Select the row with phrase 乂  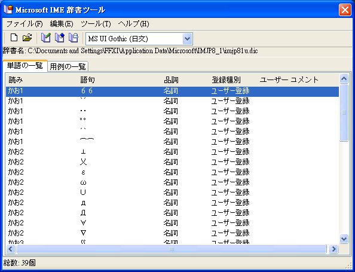[x=172, y=162]
